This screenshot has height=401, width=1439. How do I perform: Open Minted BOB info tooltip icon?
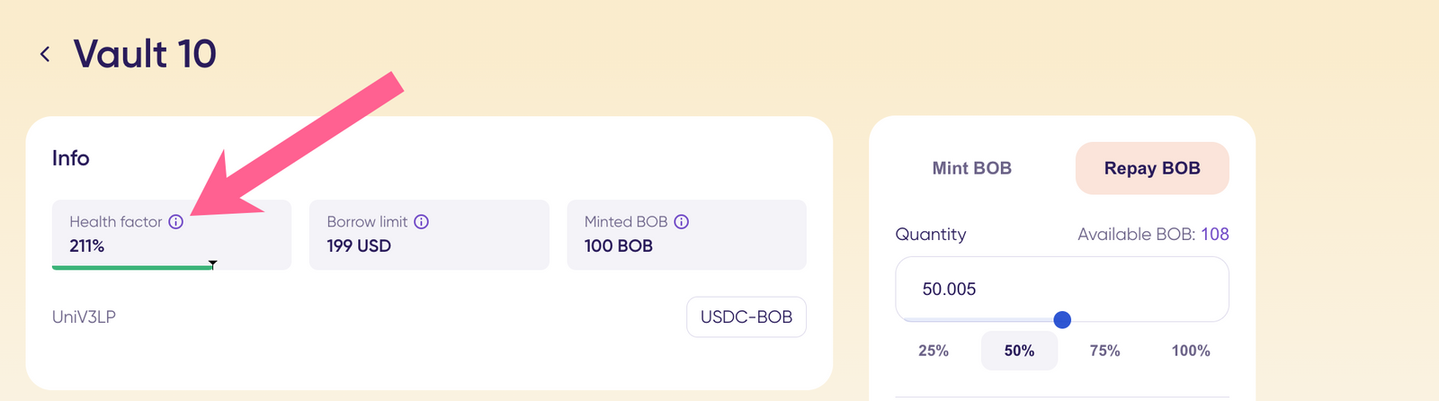(682, 222)
